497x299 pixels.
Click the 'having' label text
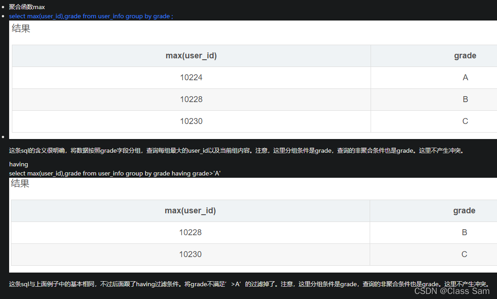[x=18, y=164]
